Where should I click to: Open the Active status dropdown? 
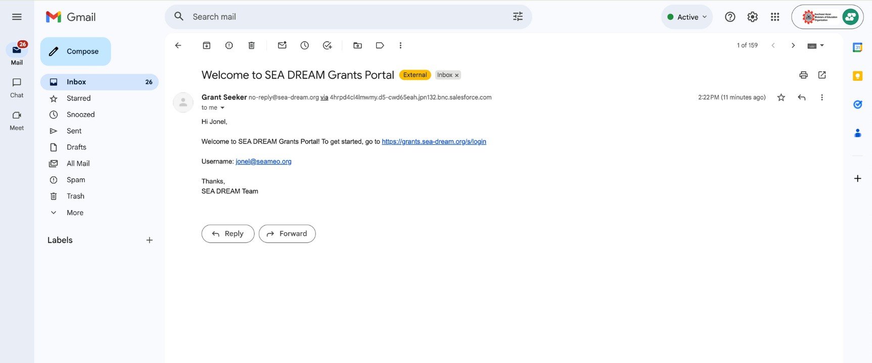point(687,17)
